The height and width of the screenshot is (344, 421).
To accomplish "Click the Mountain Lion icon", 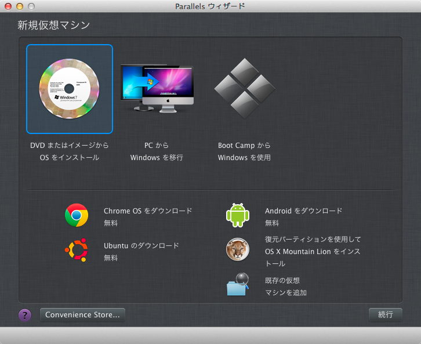I will pos(238,249).
